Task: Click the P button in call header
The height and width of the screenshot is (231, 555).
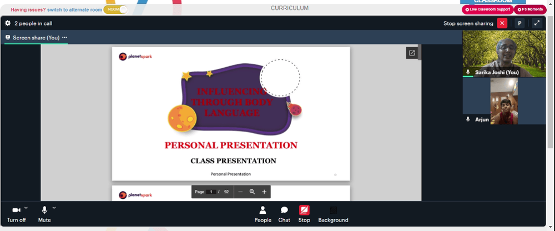Action: tap(519, 23)
